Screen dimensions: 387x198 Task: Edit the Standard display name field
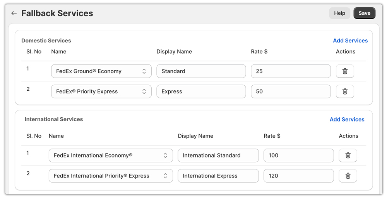pyautogui.click(x=201, y=71)
